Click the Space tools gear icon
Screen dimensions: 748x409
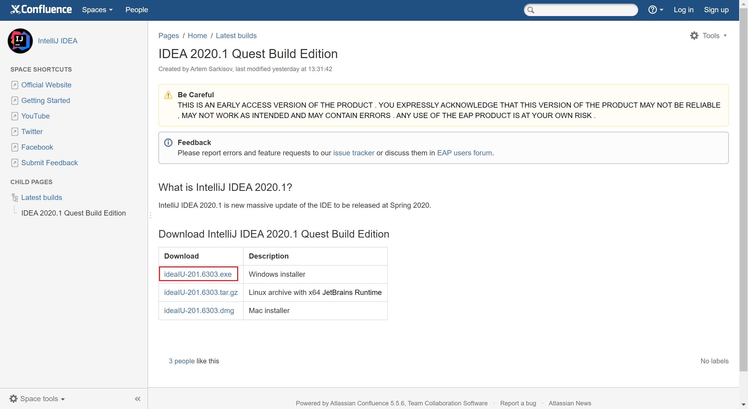13,399
